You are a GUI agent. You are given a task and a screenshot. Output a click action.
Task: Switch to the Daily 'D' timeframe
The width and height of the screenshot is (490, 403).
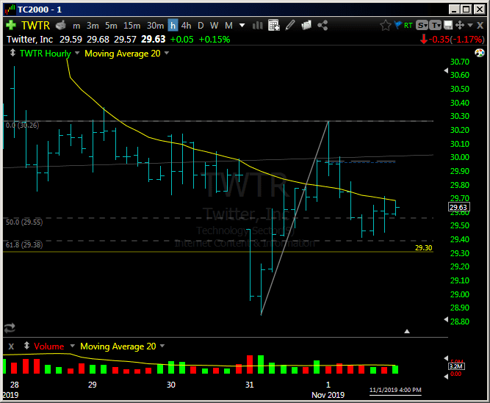[201, 26]
